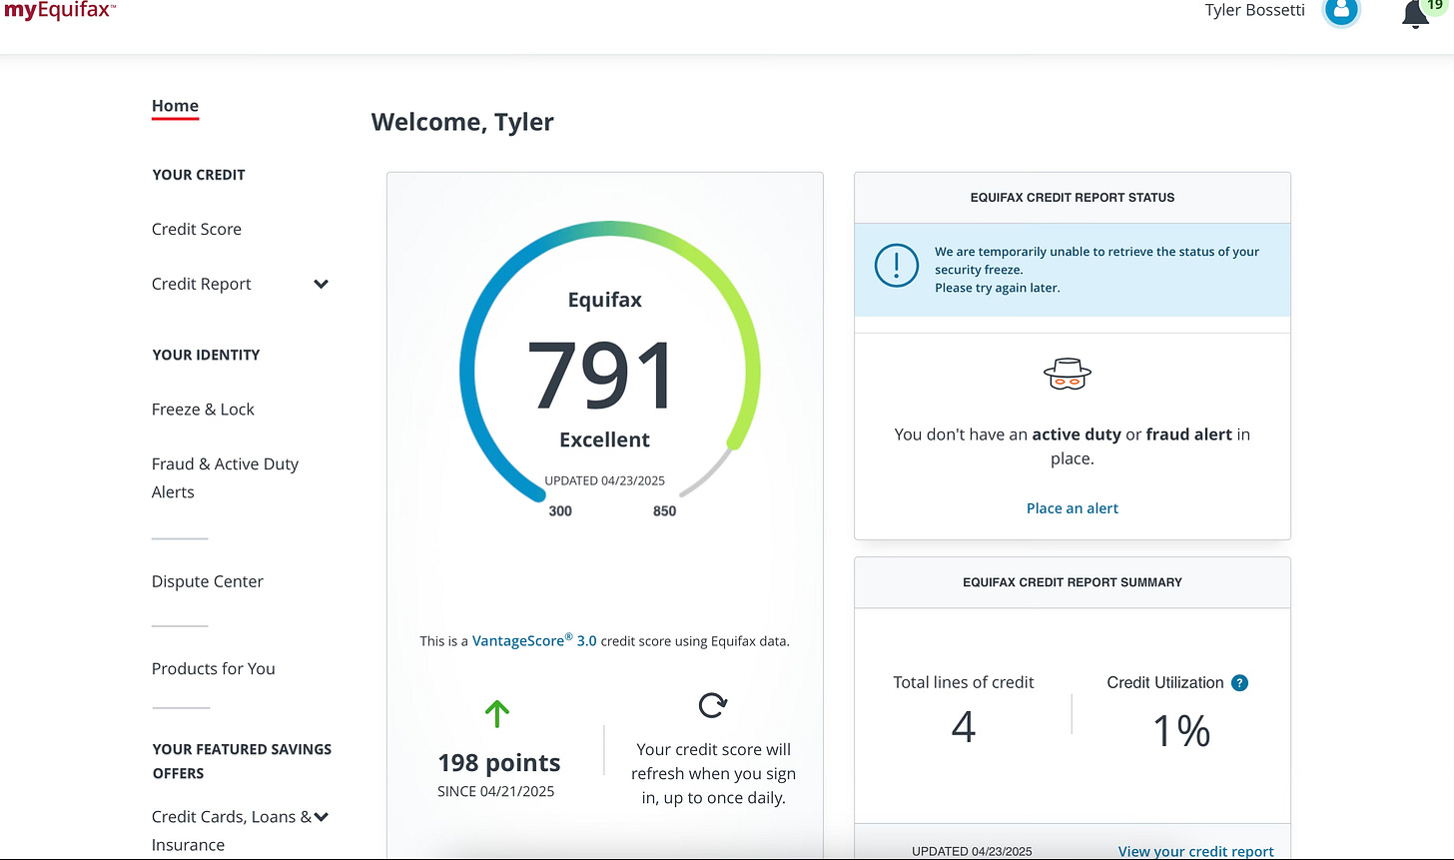Click the Tyler Bossetti account name

tap(1255, 11)
